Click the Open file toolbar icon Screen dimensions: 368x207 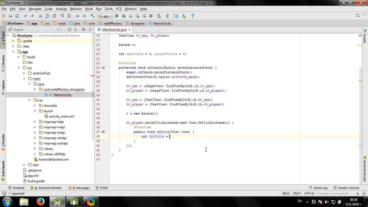tap(4, 16)
